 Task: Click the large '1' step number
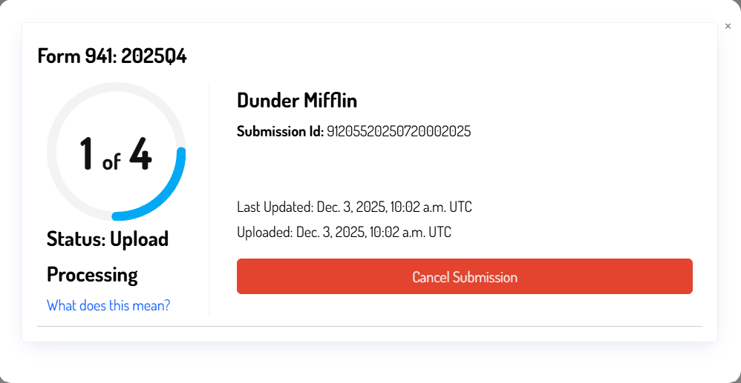click(88, 153)
